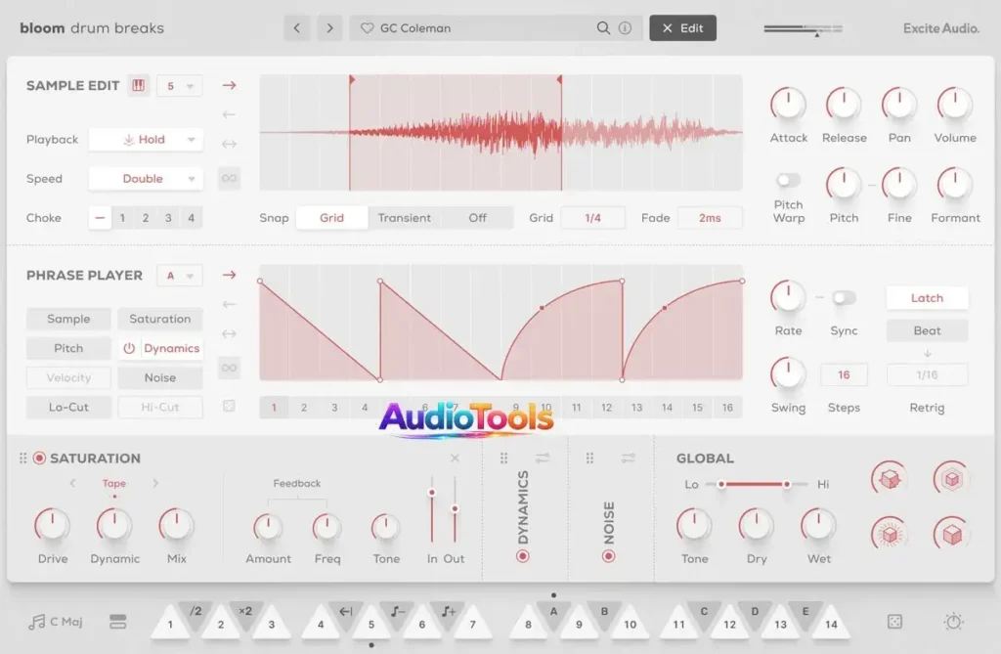
Task: Select the piano roll icon beside Sample Edit
Action: pos(138,86)
